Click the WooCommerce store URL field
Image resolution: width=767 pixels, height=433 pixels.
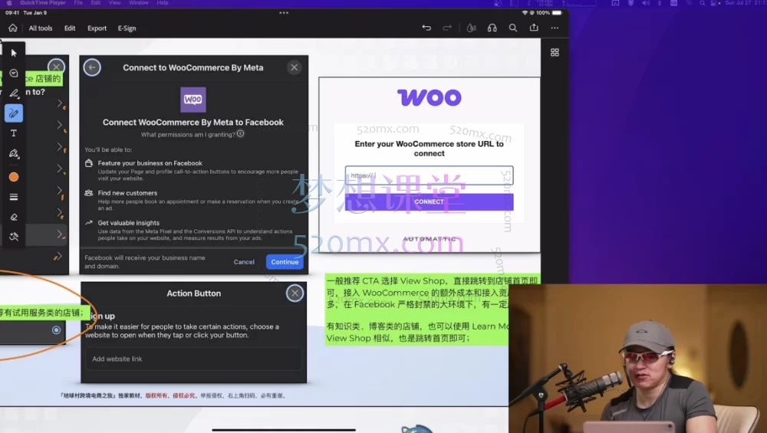(429, 175)
